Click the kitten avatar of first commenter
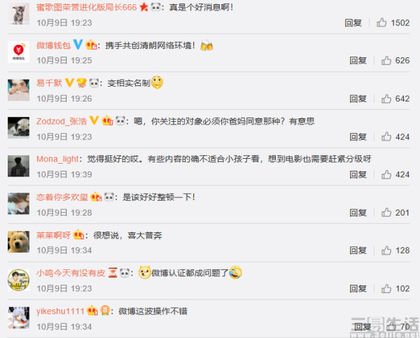Image resolution: width=420 pixels, height=338 pixels. (18, 14)
